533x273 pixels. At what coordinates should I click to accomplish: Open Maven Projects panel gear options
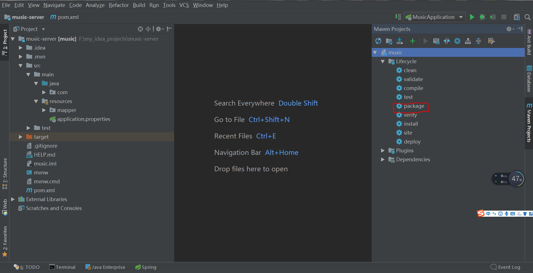click(510, 29)
